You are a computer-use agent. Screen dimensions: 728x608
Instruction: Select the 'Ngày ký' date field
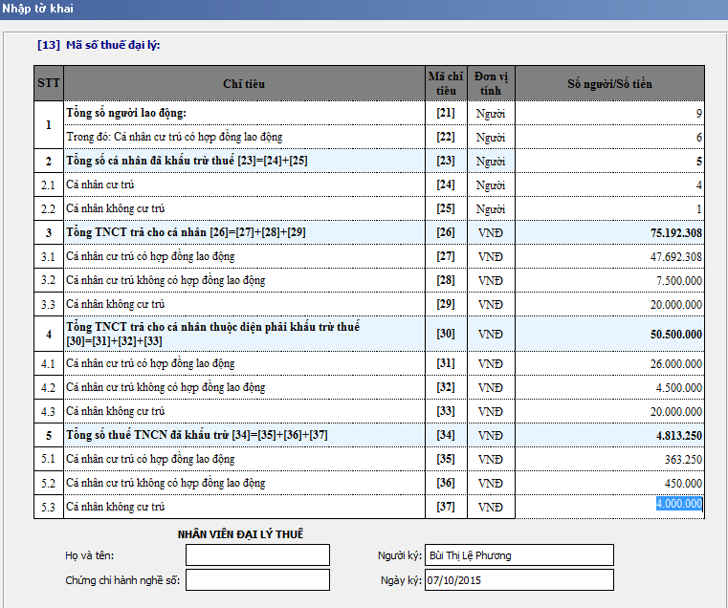(518, 580)
